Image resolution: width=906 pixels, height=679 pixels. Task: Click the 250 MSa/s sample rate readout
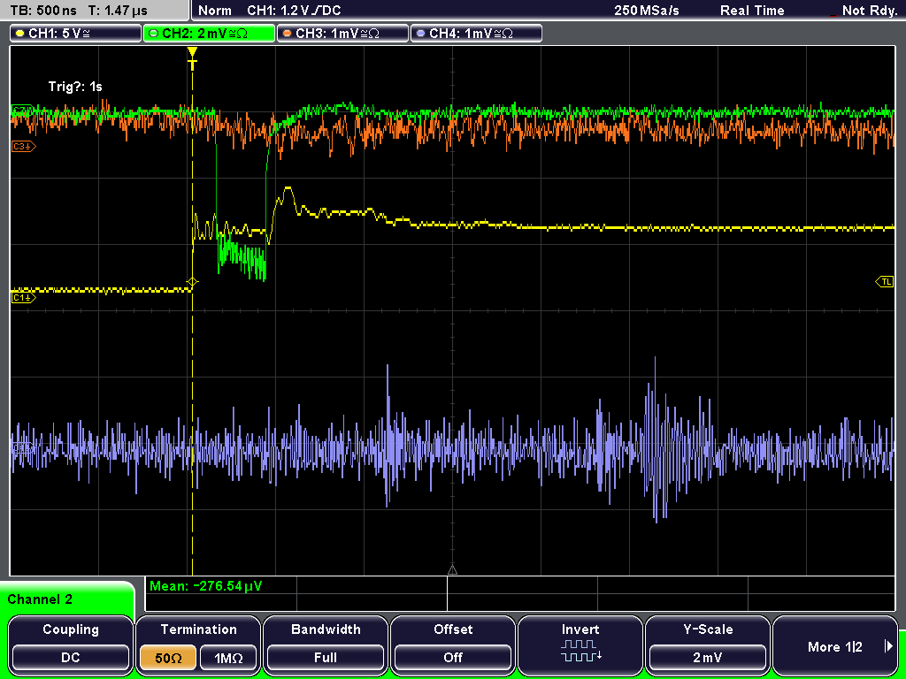click(647, 10)
